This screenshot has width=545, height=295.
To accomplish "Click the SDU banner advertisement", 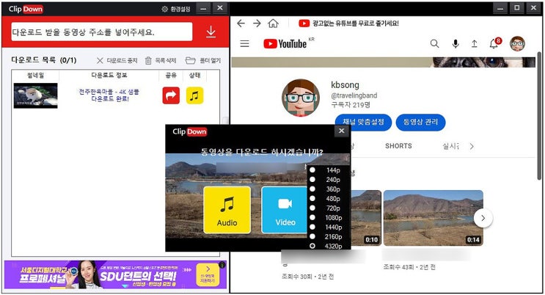I will 115,275.
